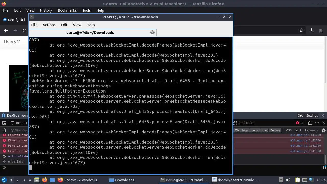Toggle the Requests console filter
This screenshot has width=327, height=184.
pyautogui.click(x=311, y=130)
